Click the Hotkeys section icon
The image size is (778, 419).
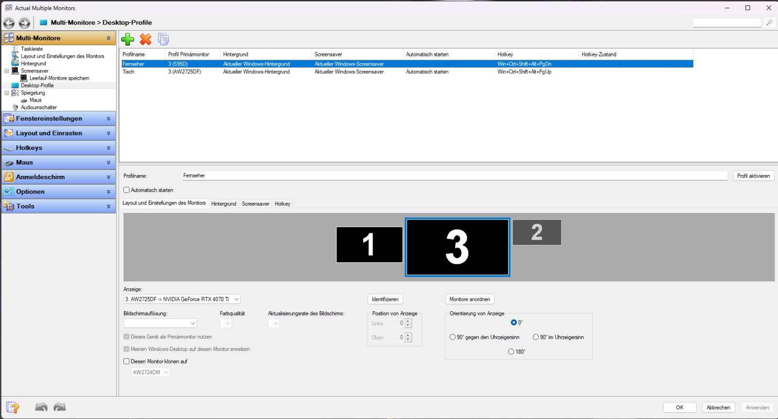pos(9,148)
